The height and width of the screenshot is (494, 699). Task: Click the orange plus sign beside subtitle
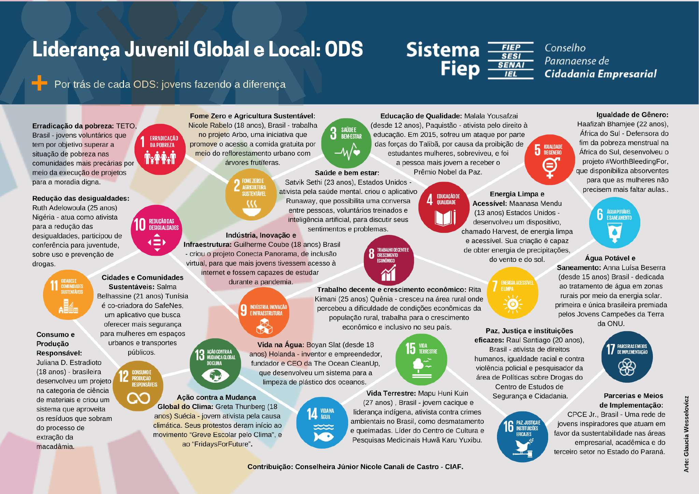click(40, 83)
